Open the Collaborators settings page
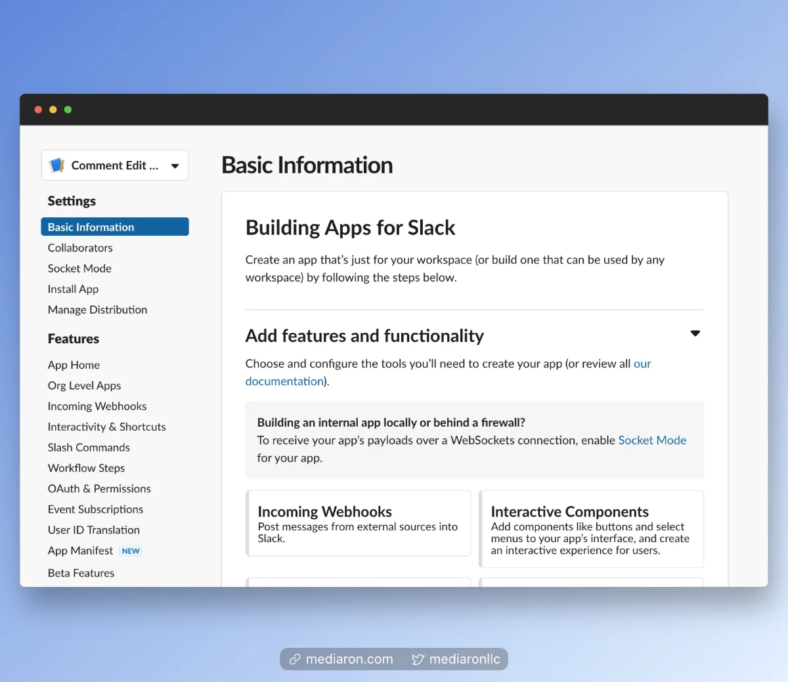 (80, 247)
